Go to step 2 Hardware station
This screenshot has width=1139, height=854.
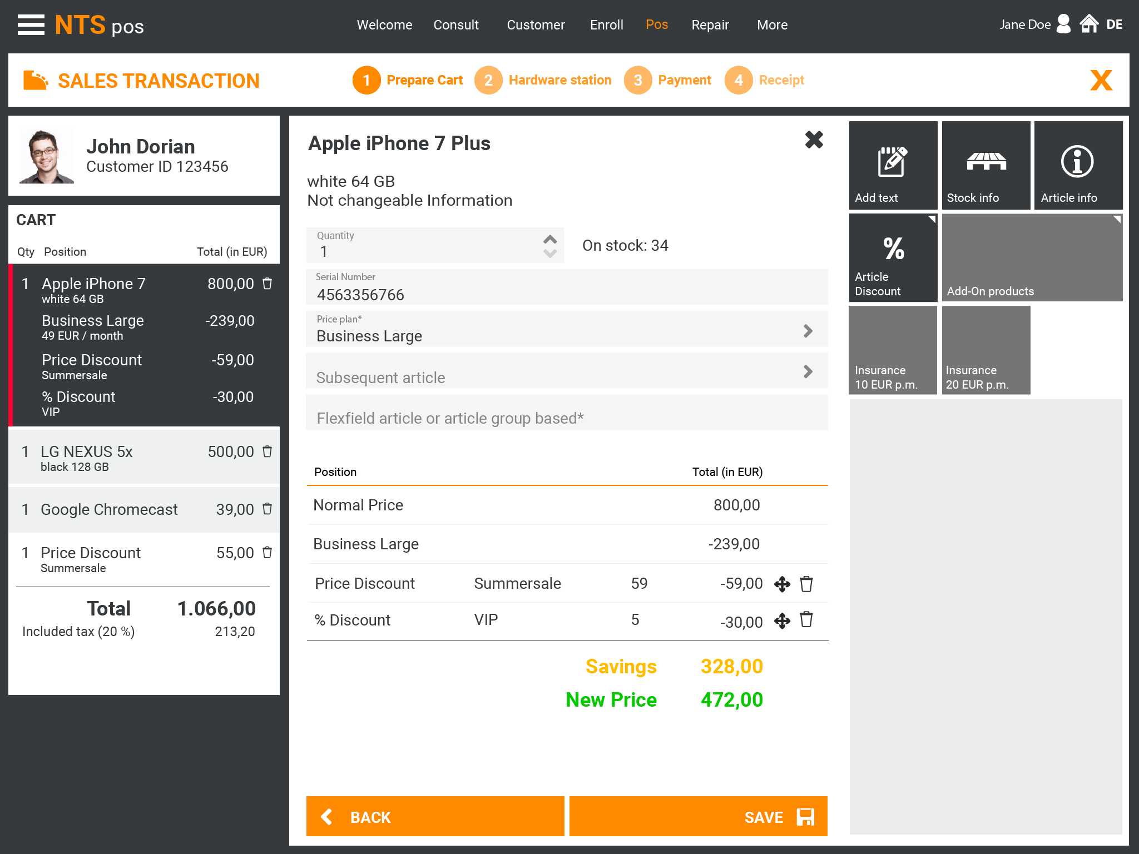[543, 80]
